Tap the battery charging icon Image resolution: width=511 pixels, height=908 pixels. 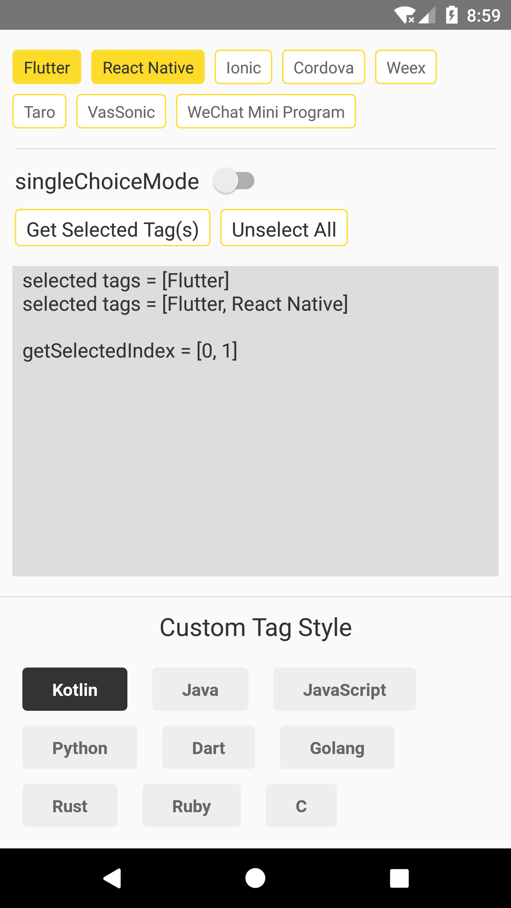(x=451, y=15)
